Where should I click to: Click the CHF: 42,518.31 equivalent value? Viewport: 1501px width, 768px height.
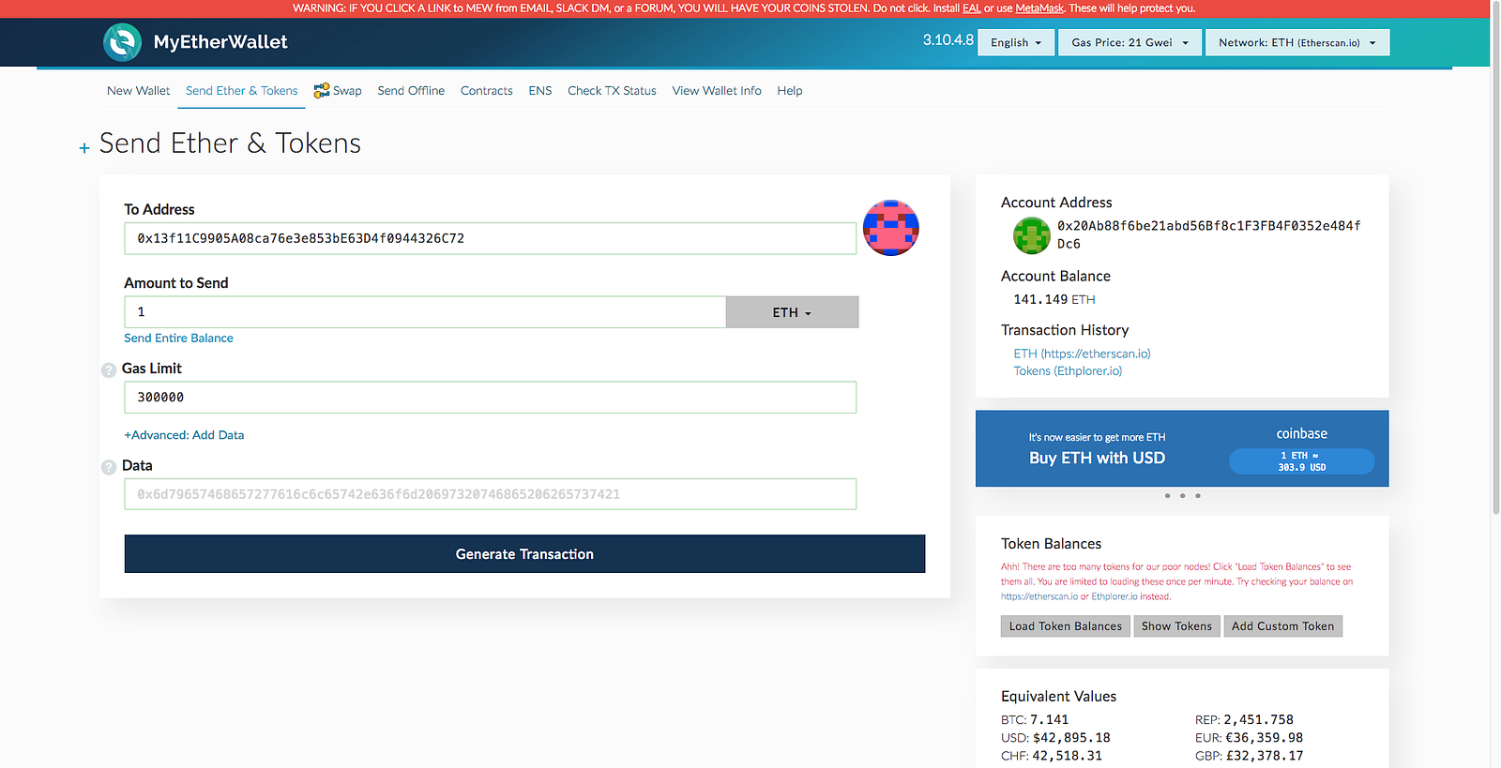pyautogui.click(x=1052, y=756)
